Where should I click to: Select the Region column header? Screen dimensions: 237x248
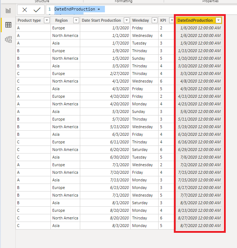pos(61,20)
